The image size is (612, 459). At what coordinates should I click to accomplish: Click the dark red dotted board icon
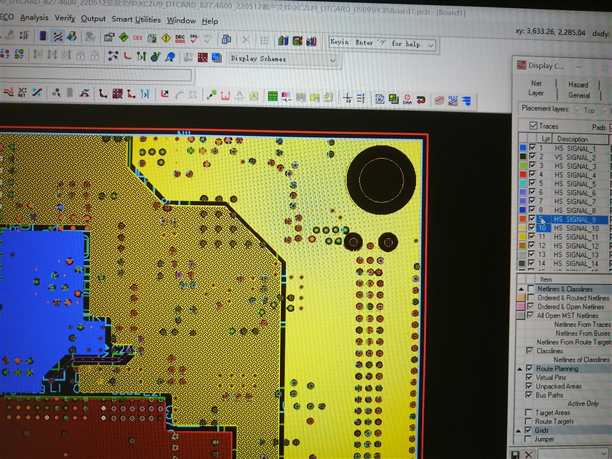(203, 58)
